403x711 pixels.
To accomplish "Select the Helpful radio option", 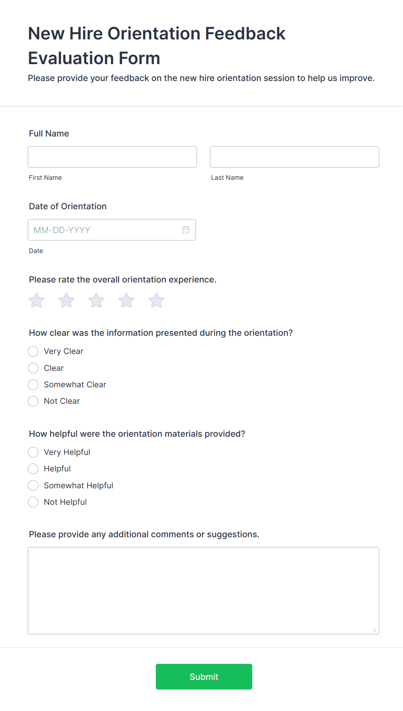I will coord(33,469).
